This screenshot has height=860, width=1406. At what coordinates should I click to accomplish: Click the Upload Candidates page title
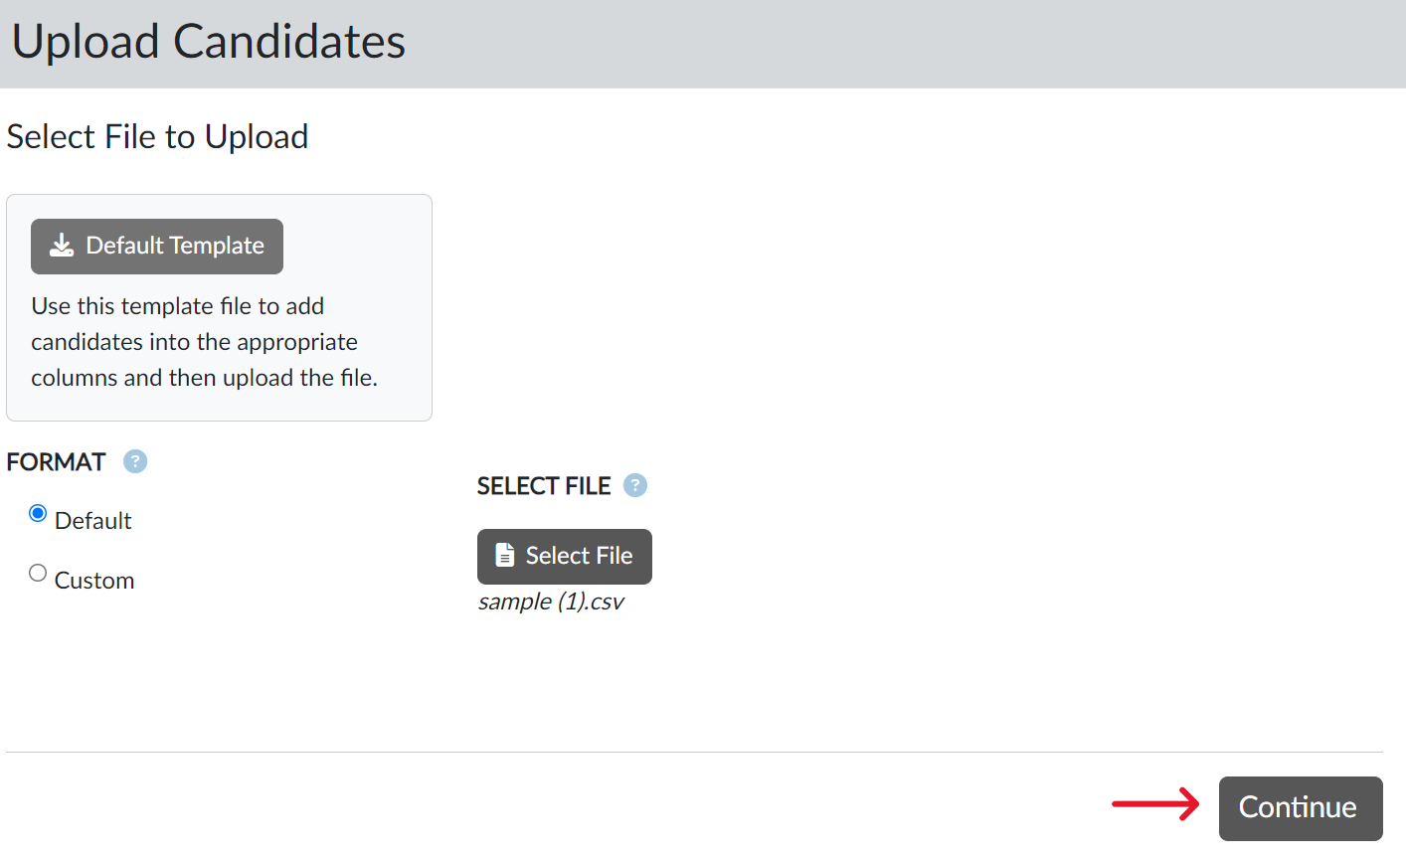click(x=208, y=42)
